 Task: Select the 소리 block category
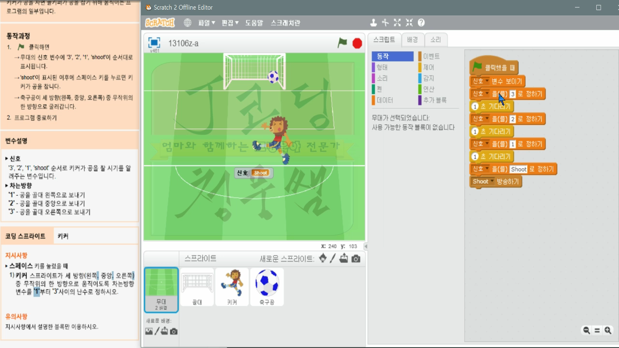click(x=392, y=78)
